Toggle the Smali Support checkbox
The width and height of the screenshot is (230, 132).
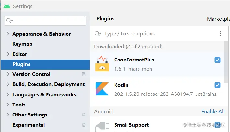pos(217,125)
